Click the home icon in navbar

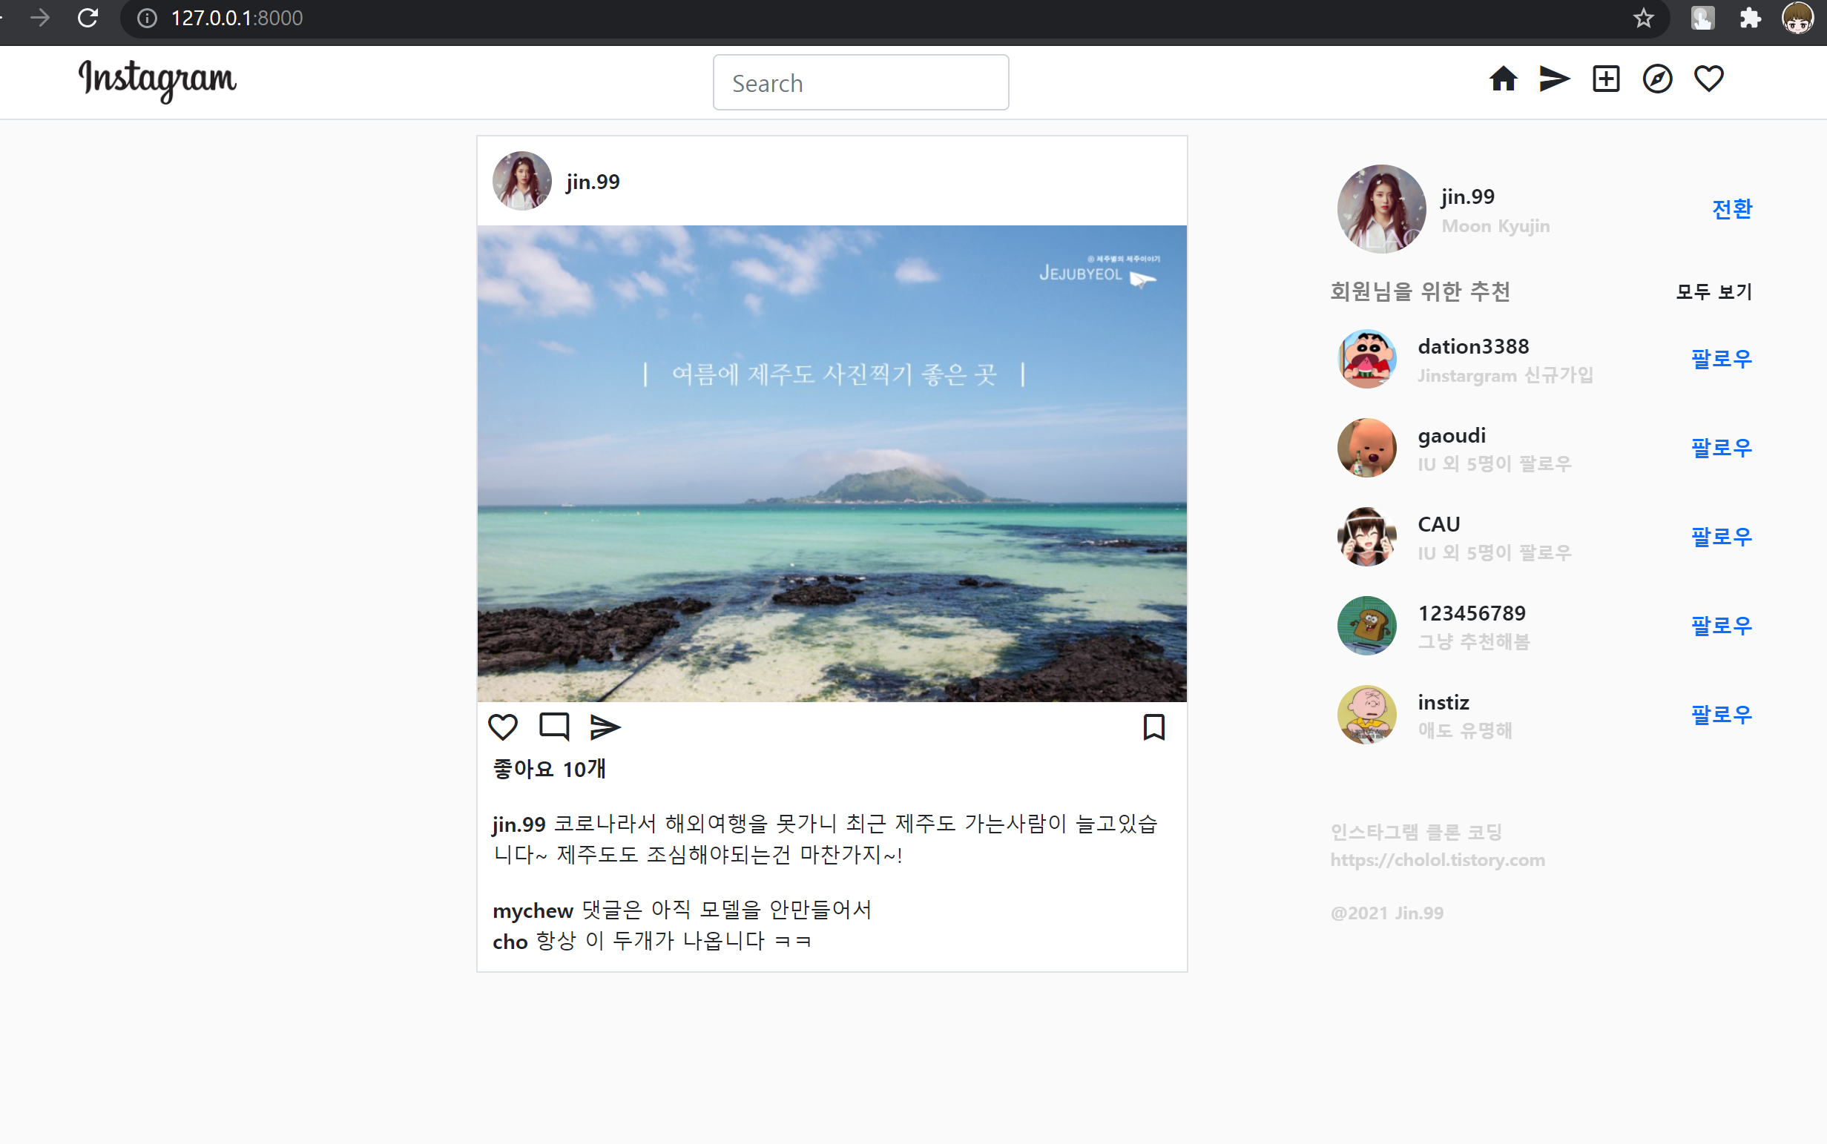coord(1503,79)
